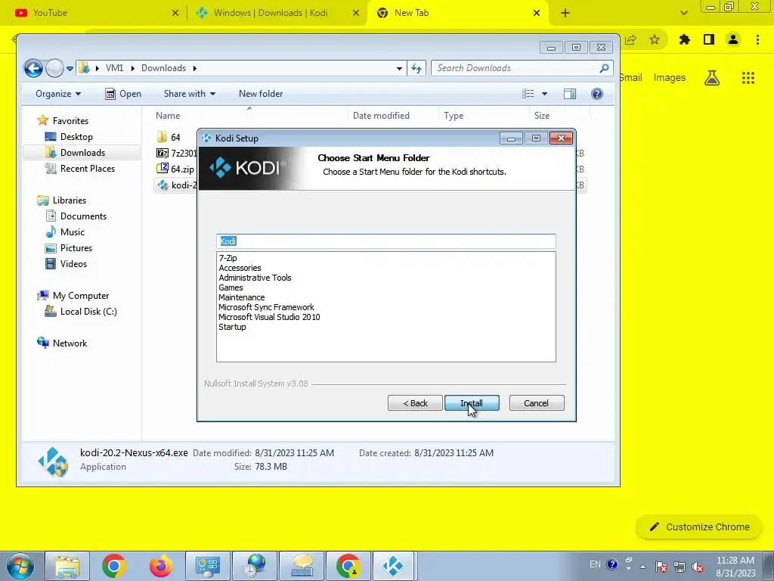Click Chrome's tab search chevron
This screenshot has height=581, width=774.
(x=683, y=13)
